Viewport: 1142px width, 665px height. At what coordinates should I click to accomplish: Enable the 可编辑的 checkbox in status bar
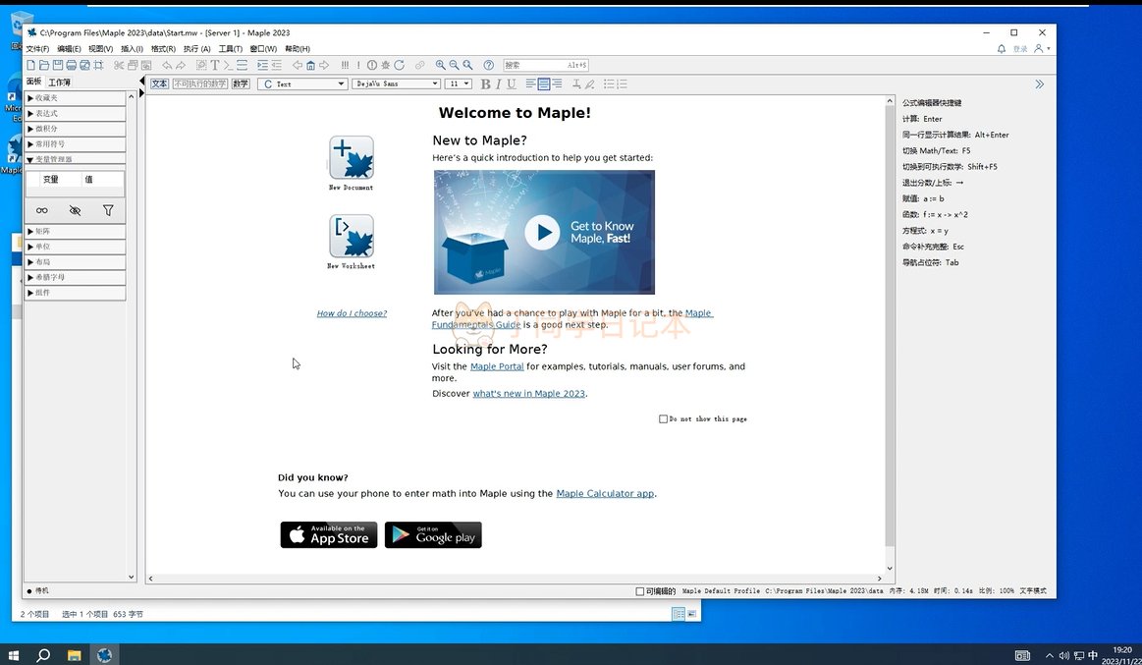coord(640,591)
